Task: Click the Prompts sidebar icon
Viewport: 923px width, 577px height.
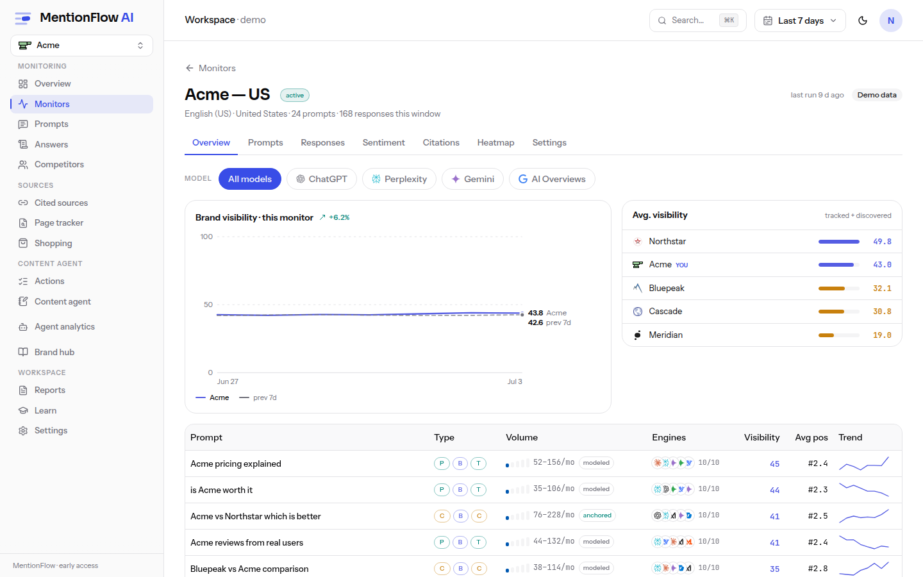Action: click(23, 124)
